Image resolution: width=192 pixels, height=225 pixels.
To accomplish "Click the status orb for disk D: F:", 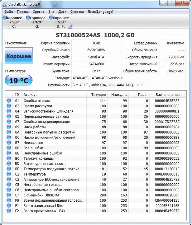I will [x=51, y=17].
